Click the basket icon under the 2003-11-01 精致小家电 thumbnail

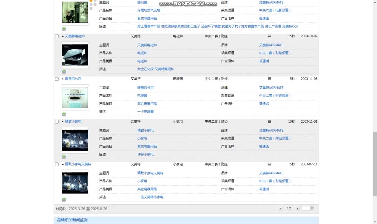(x=64, y=157)
